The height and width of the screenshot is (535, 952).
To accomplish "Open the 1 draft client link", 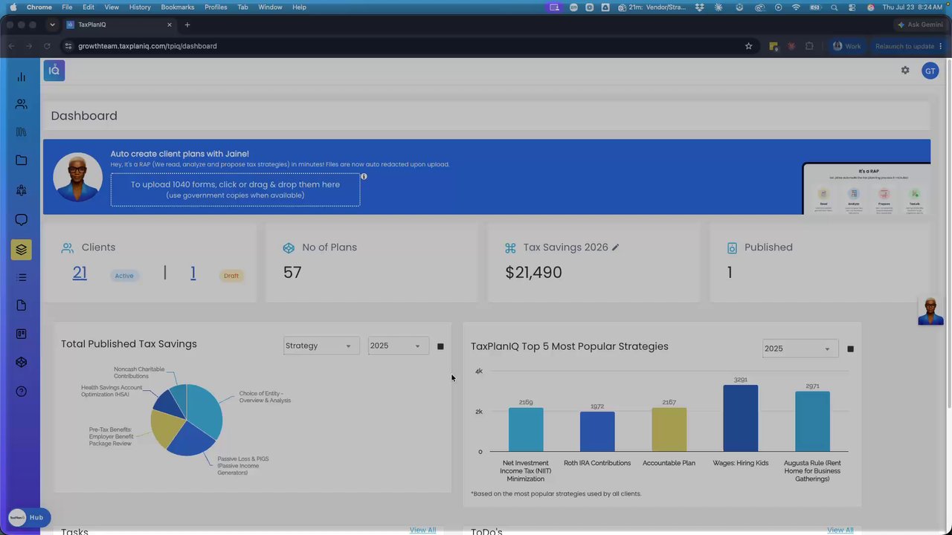I will (193, 273).
